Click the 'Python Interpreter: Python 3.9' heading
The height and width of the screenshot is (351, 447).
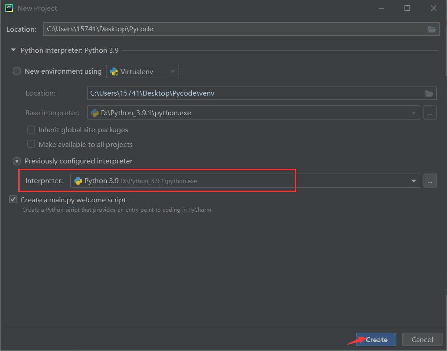point(70,50)
